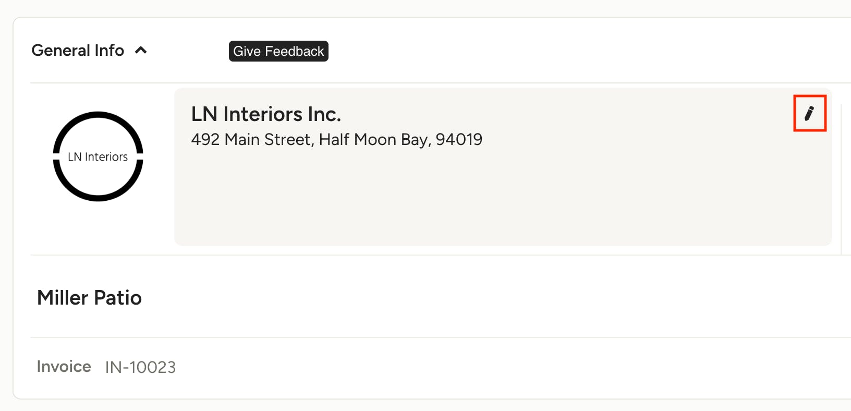Image resolution: width=851 pixels, height=411 pixels.
Task: Click the Inc. suffix of company name
Action: (x=324, y=114)
